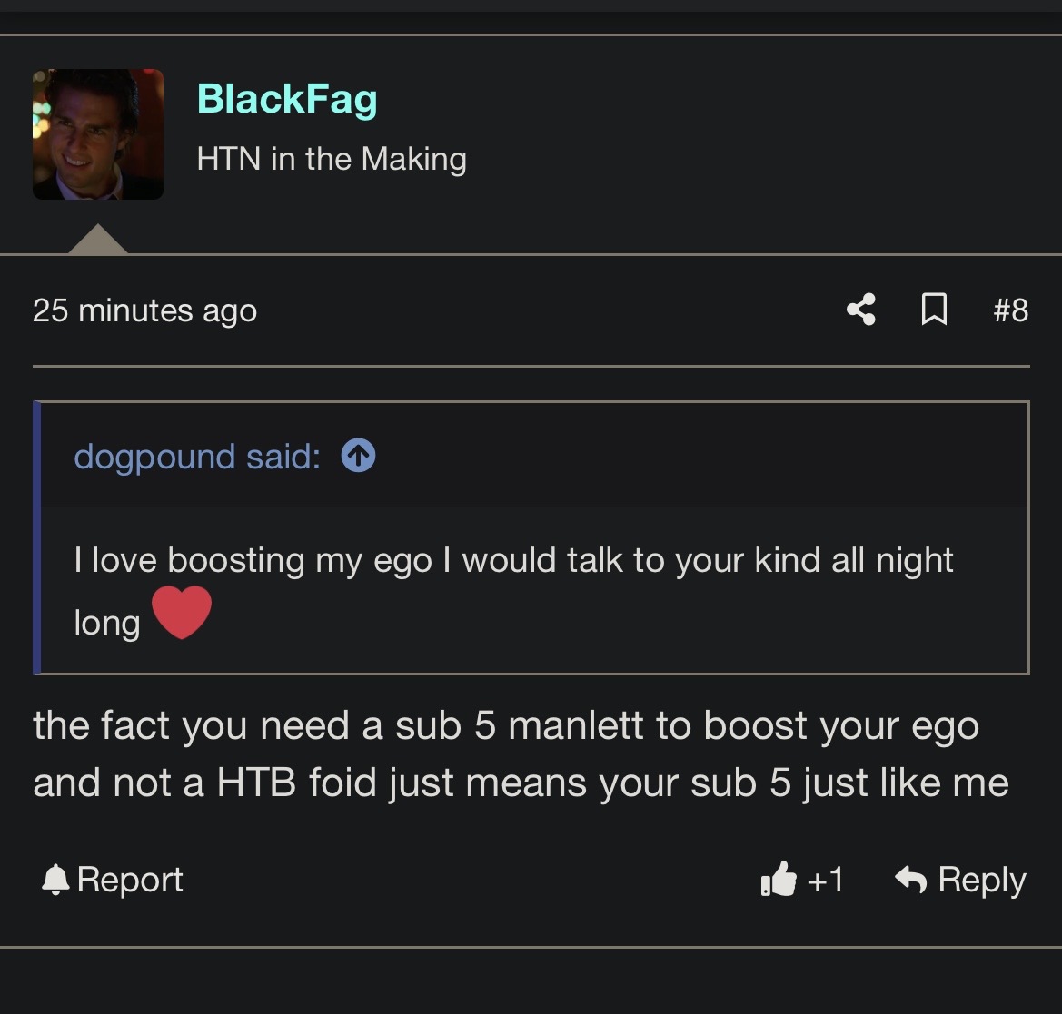Image resolution: width=1062 pixels, height=1014 pixels.
Task: Click the "dogpound said:" quote link
Action: (197, 456)
